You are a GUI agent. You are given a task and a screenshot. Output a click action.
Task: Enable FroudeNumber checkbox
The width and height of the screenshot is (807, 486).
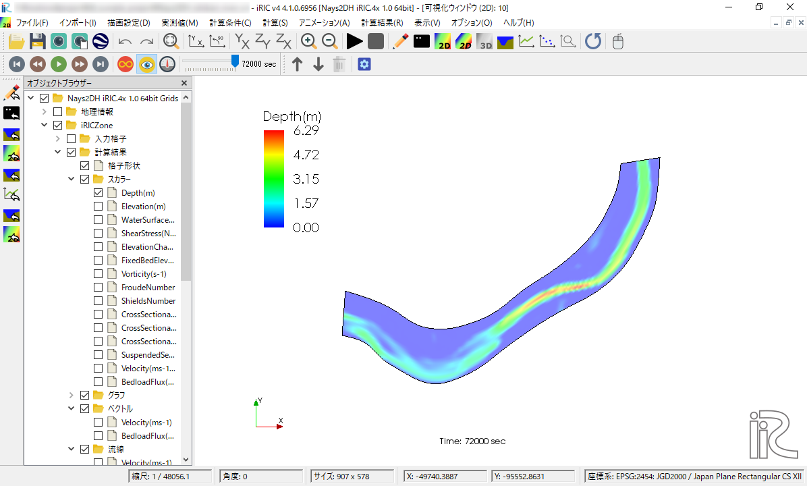pyautogui.click(x=99, y=288)
